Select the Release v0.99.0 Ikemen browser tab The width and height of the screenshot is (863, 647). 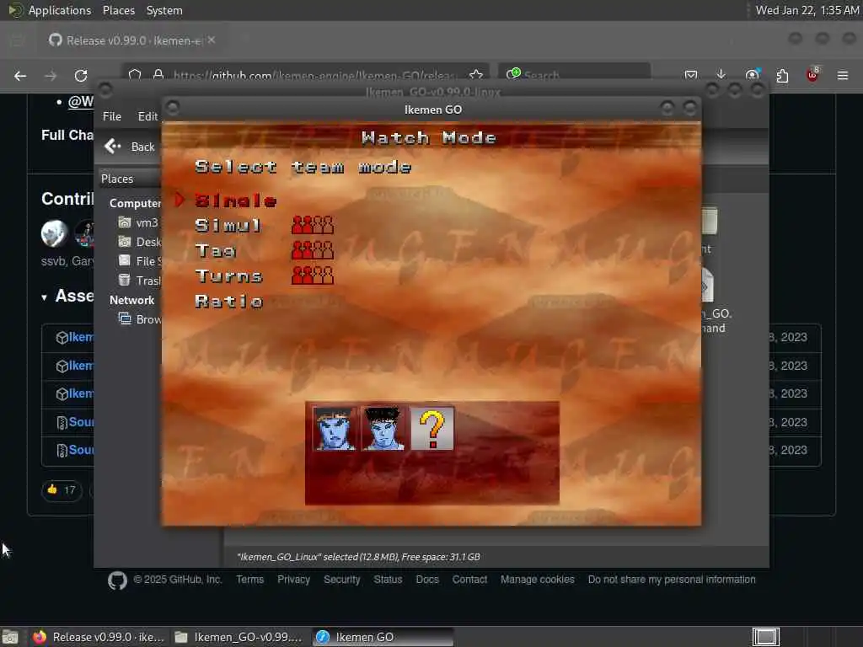[x=132, y=40]
